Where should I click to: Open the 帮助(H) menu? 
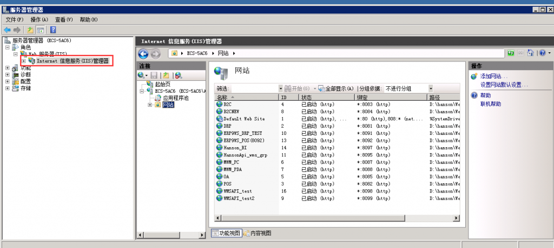click(x=88, y=20)
